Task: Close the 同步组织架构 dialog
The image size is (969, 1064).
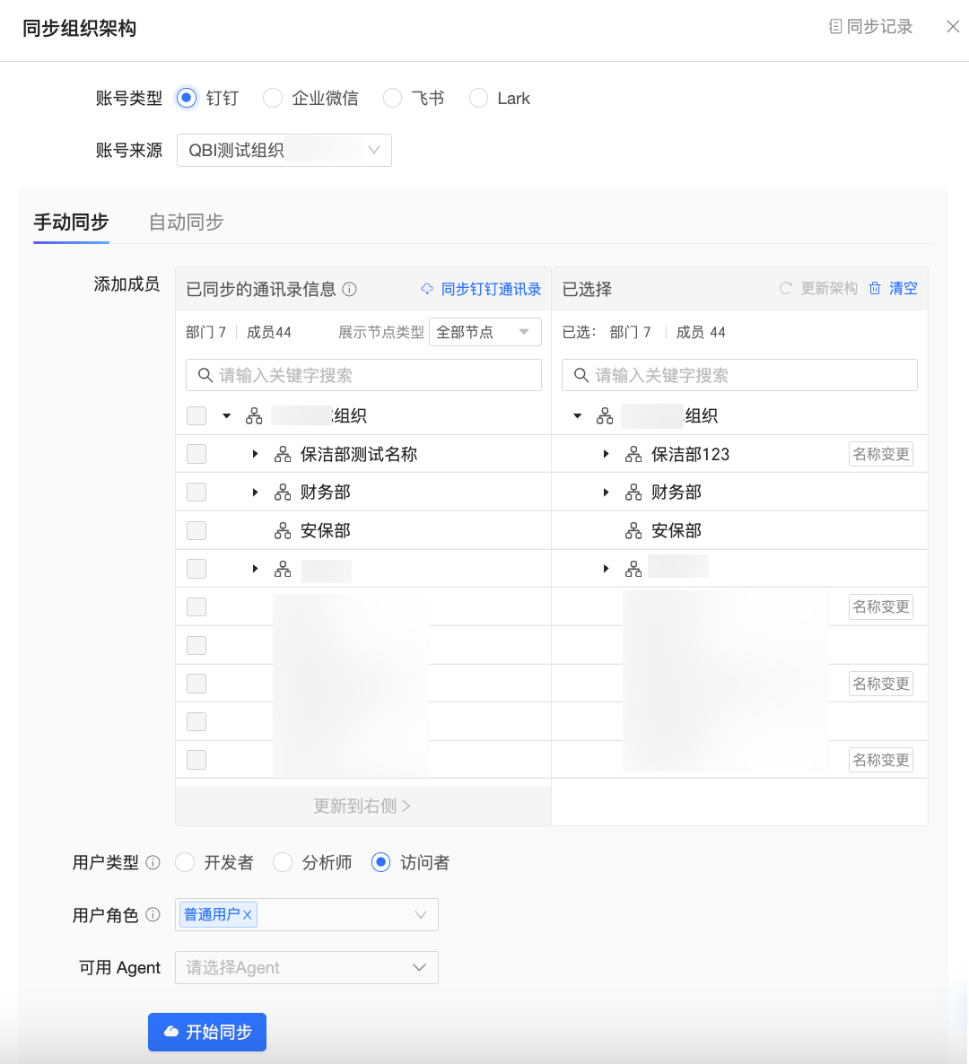Action: click(953, 26)
